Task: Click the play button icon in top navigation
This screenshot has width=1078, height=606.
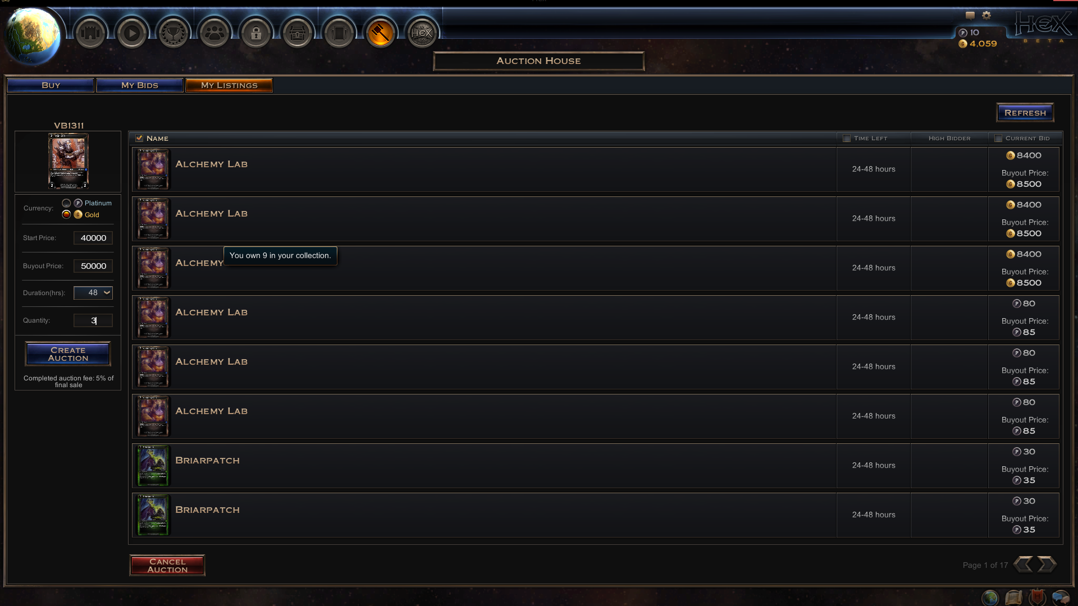Action: (132, 34)
